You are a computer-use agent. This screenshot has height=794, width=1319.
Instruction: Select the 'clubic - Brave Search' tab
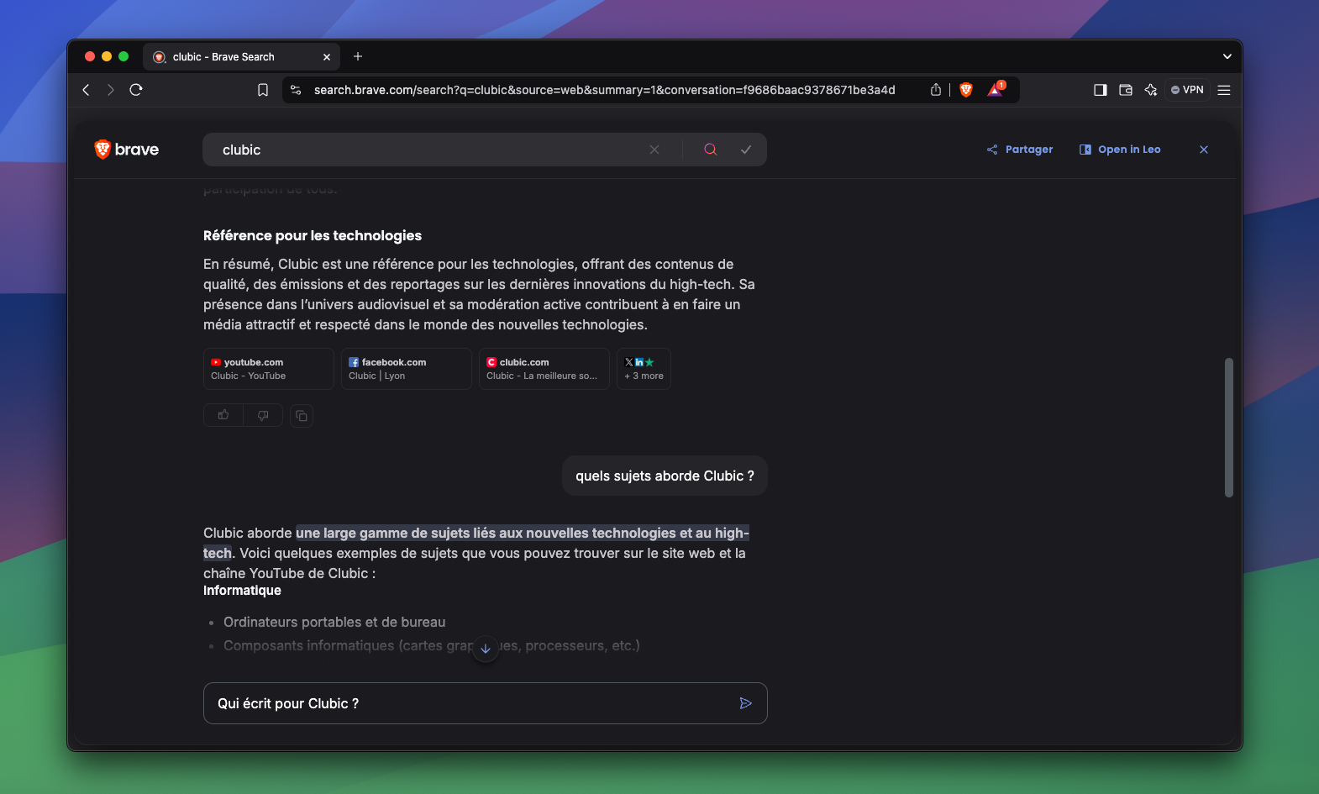pyautogui.click(x=231, y=57)
